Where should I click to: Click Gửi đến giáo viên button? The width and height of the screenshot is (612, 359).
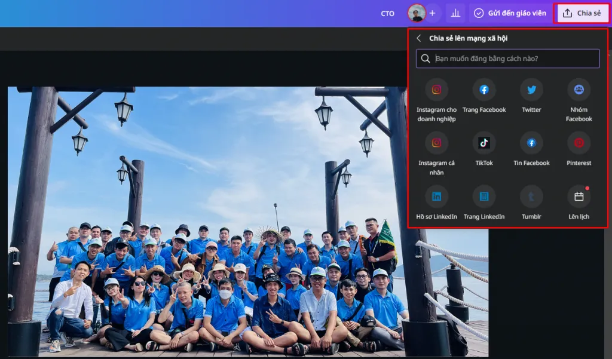510,13
